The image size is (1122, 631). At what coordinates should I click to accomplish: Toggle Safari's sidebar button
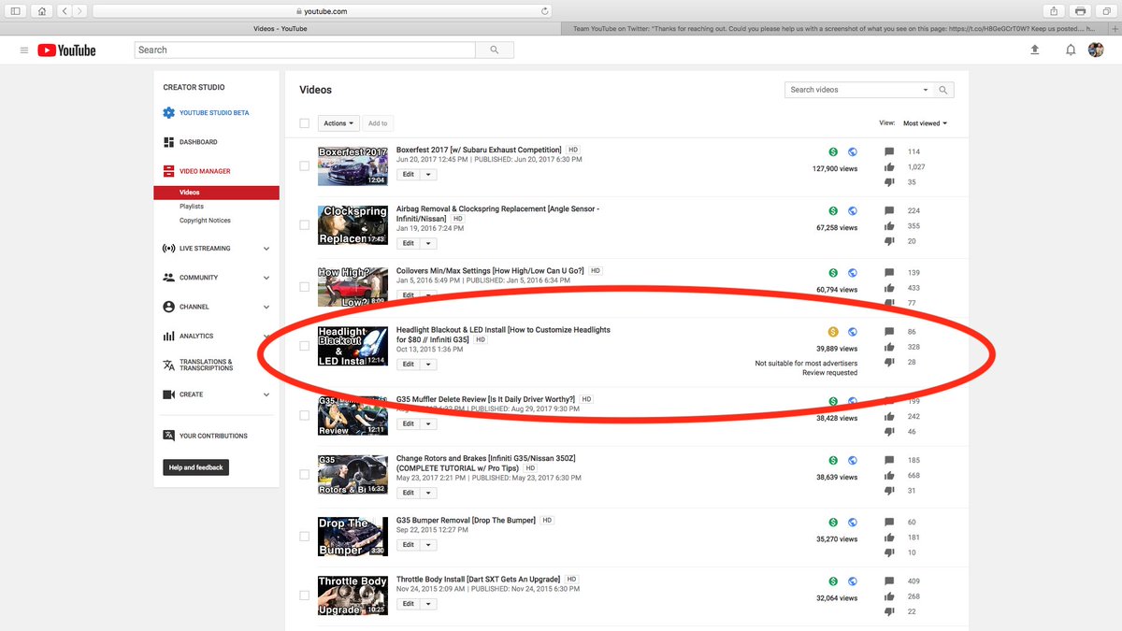[x=16, y=11]
